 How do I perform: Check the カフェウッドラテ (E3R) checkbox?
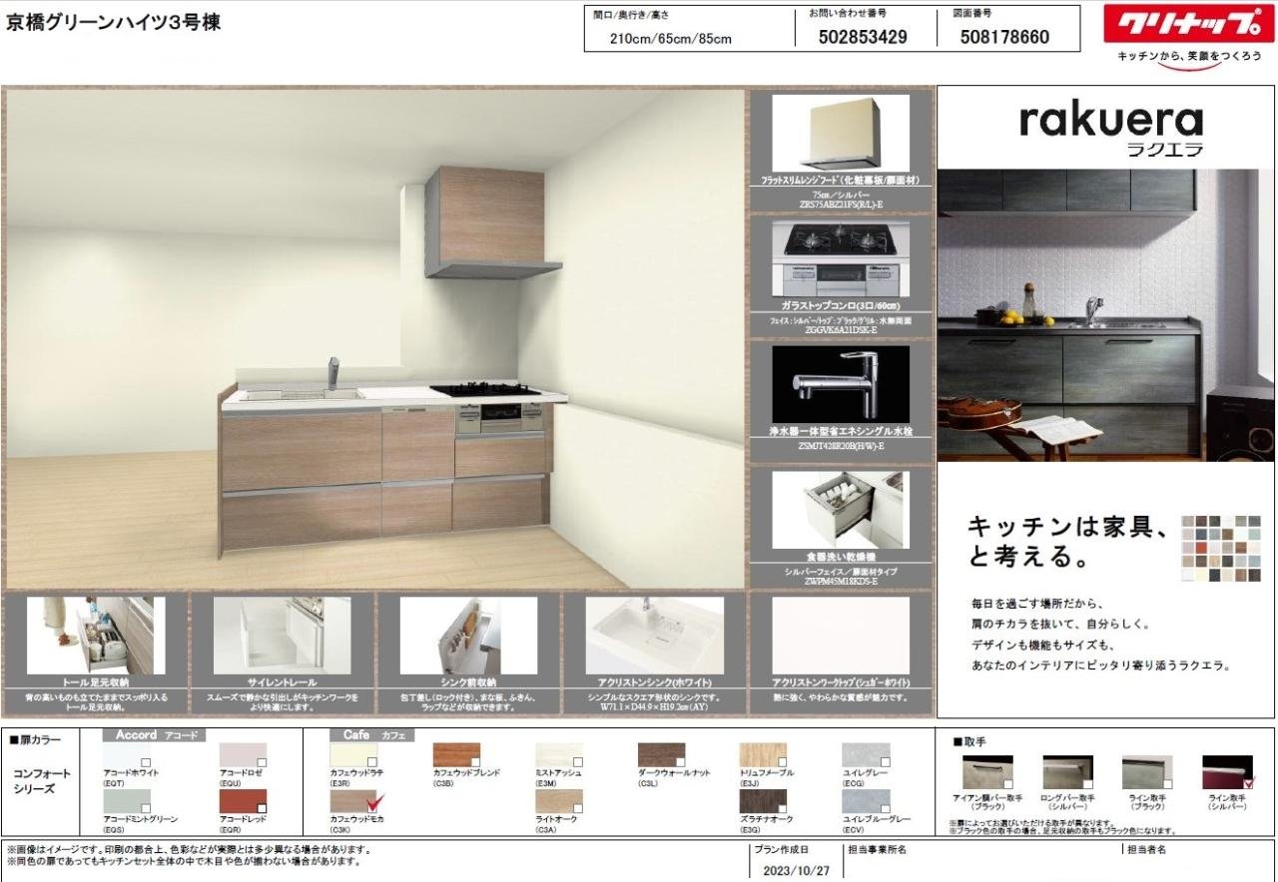[371, 762]
